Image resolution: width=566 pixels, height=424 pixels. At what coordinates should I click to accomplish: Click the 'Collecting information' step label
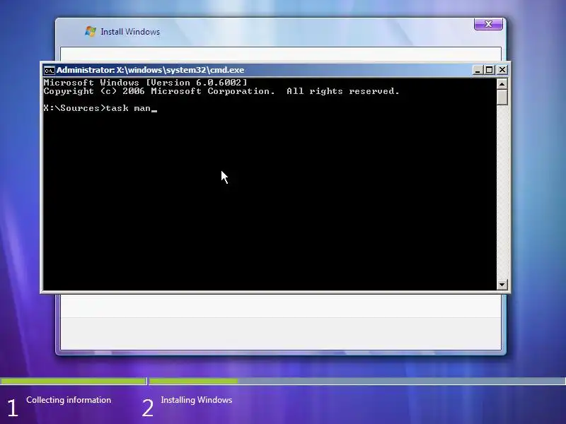(69, 400)
